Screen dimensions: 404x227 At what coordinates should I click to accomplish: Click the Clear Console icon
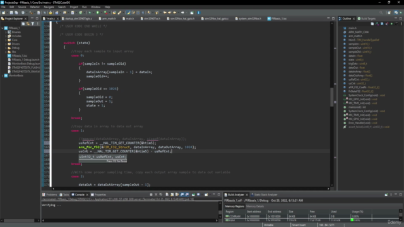pyautogui.click(x=167, y=195)
